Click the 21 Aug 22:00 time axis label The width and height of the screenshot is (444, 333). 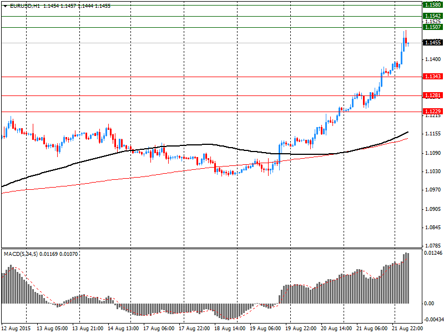tap(407, 329)
